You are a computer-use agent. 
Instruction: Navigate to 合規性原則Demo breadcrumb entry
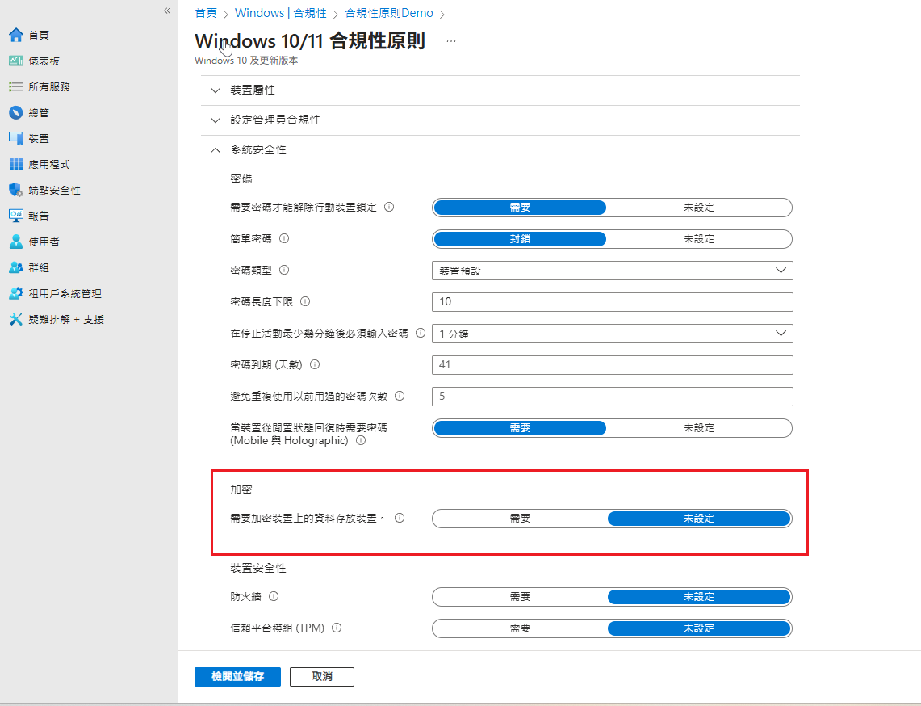coord(391,13)
